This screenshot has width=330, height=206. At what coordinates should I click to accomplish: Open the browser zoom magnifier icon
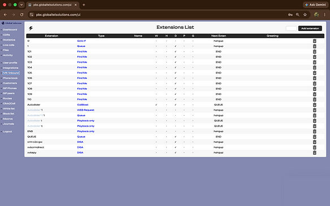pyautogui.click(x=298, y=15)
